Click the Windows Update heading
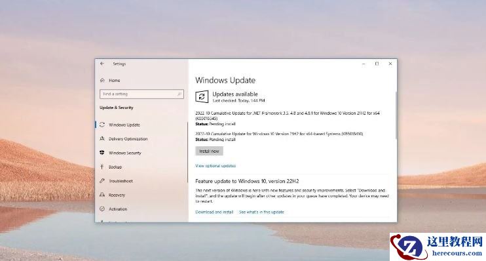 pyautogui.click(x=225, y=81)
